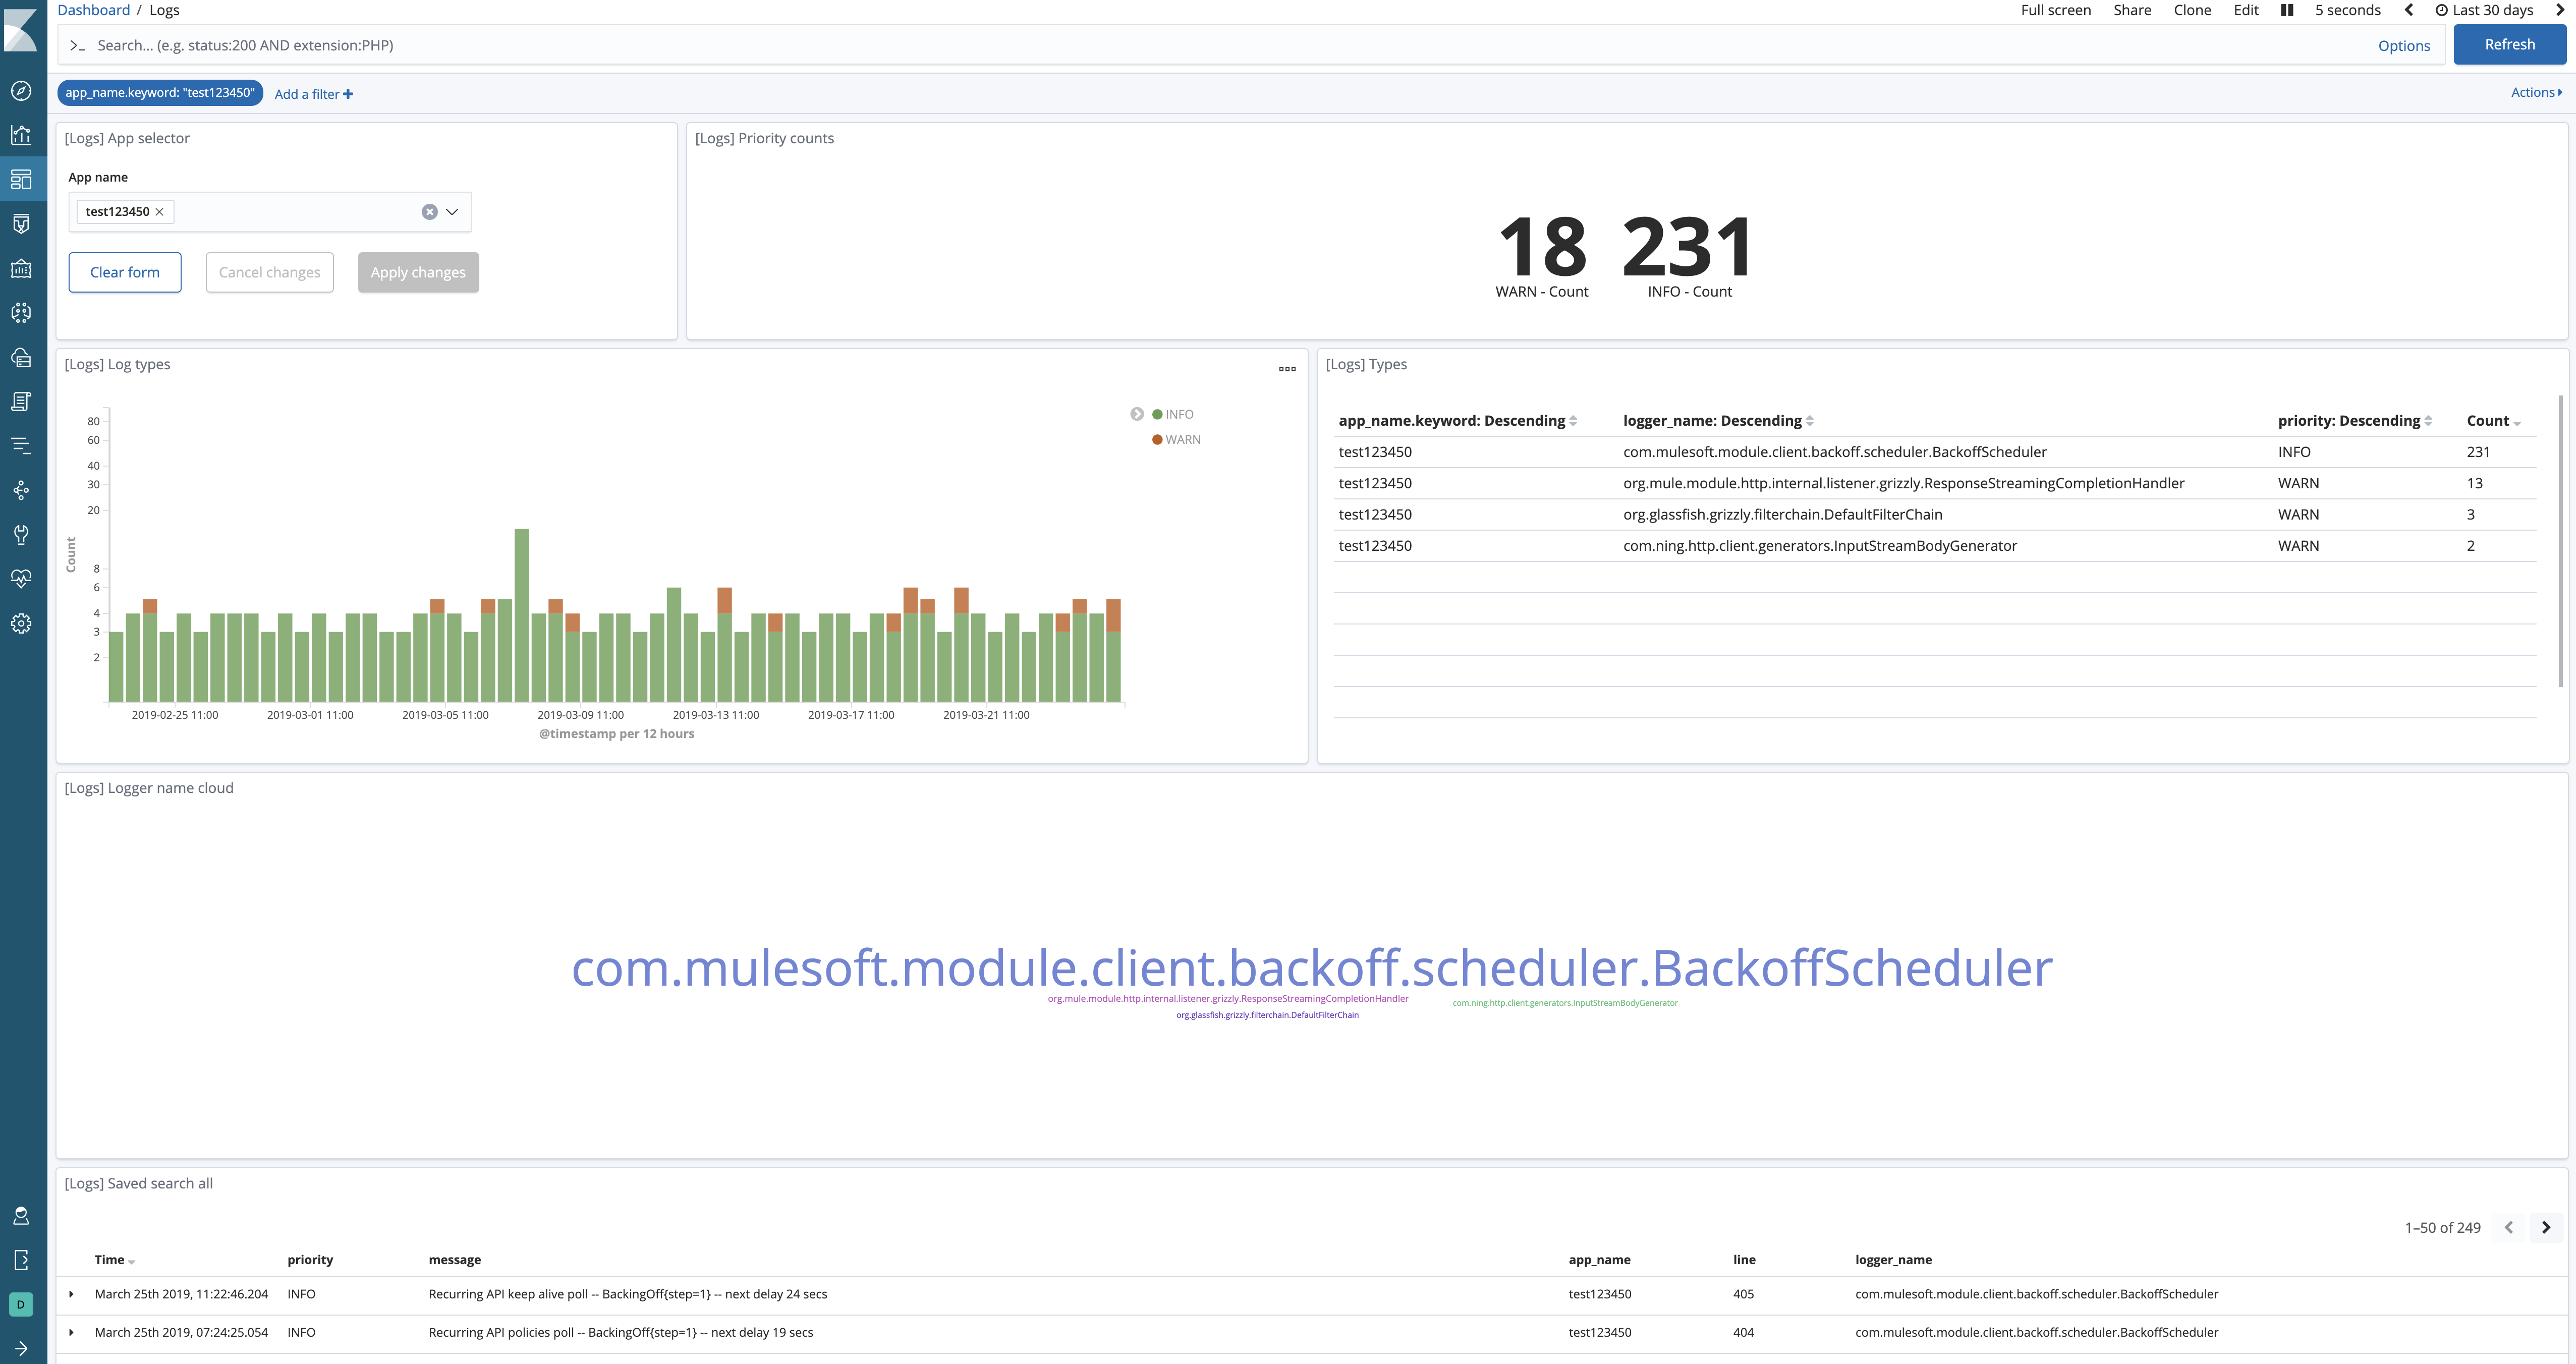Apply changes to app selector form
Viewport: 2576px width, 1364px height.
[x=417, y=271]
